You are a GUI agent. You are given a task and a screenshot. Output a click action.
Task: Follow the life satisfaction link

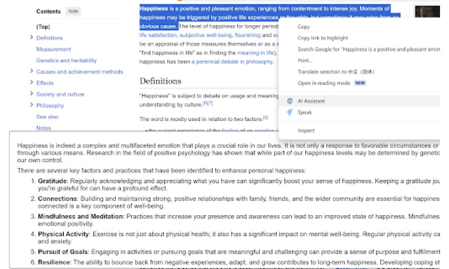pos(158,35)
